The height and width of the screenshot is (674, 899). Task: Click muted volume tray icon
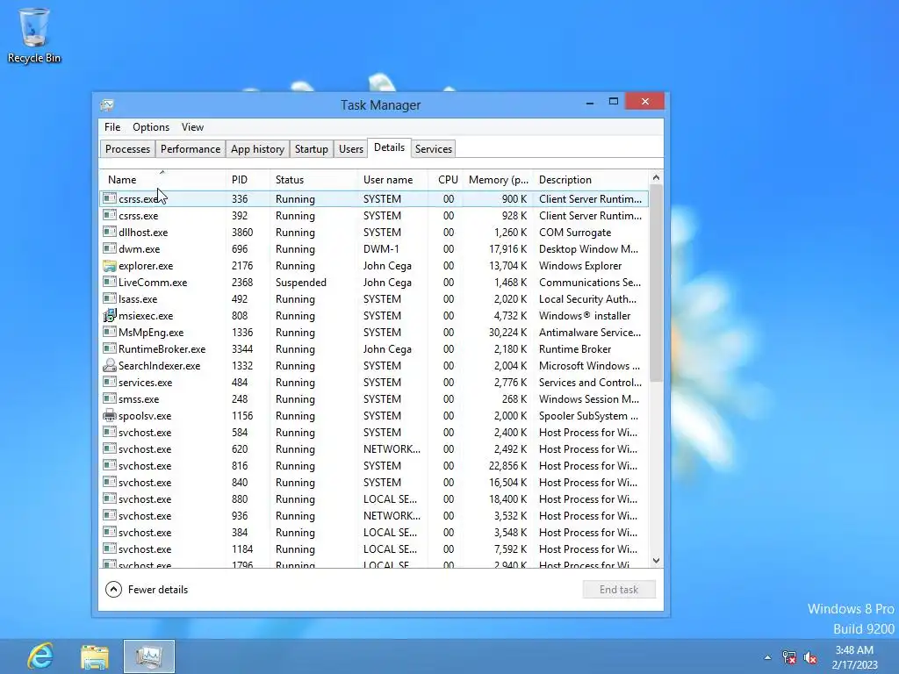point(810,657)
